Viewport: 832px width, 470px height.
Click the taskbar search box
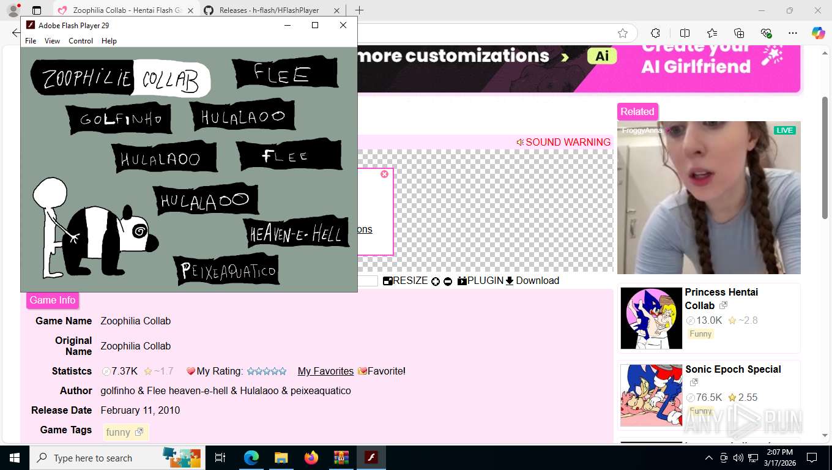[116, 458]
